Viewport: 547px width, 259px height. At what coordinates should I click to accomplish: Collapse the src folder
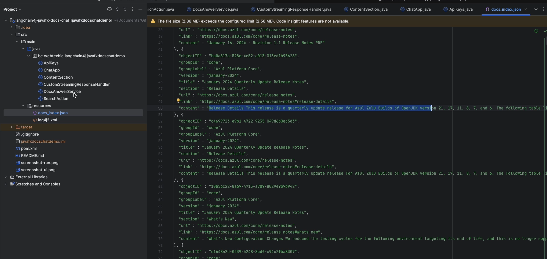(12, 34)
